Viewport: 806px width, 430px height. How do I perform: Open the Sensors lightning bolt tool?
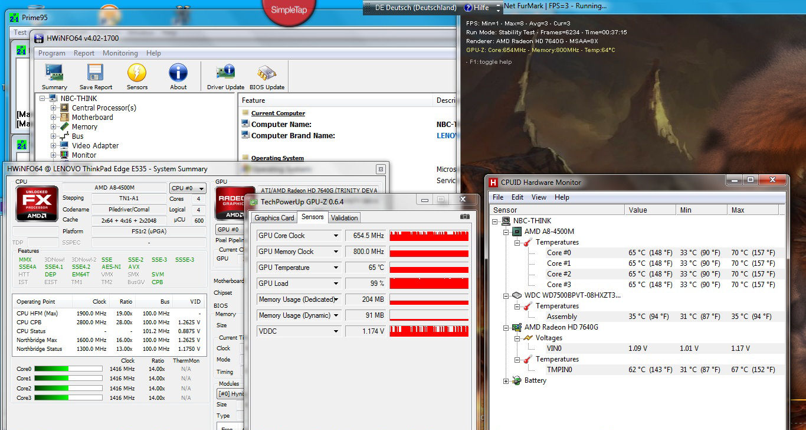point(137,77)
